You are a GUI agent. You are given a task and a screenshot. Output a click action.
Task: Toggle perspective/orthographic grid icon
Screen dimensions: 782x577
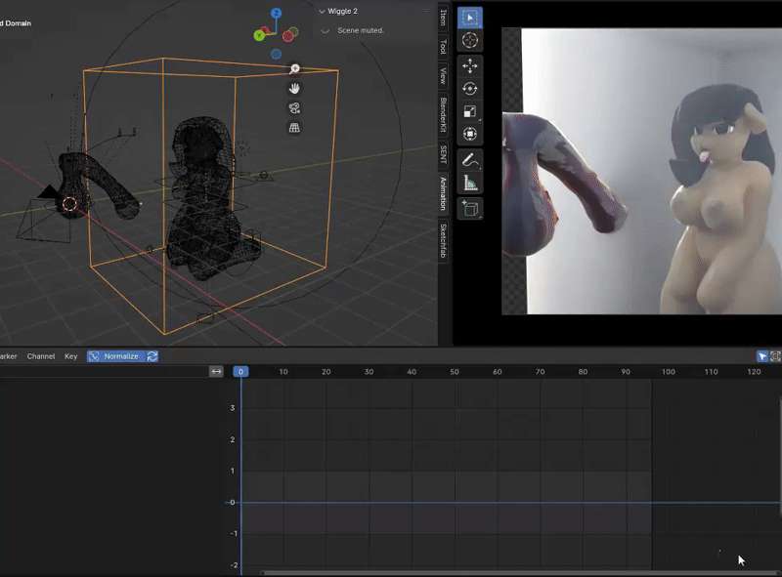(295, 128)
